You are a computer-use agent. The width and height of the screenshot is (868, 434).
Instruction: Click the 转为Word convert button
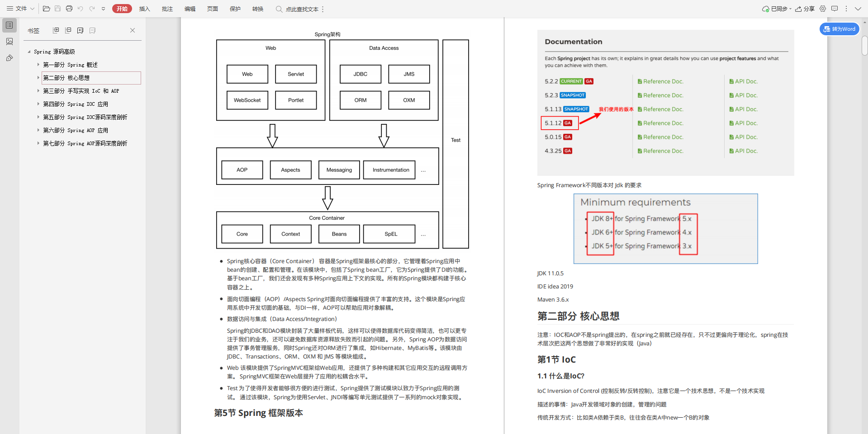pos(840,29)
